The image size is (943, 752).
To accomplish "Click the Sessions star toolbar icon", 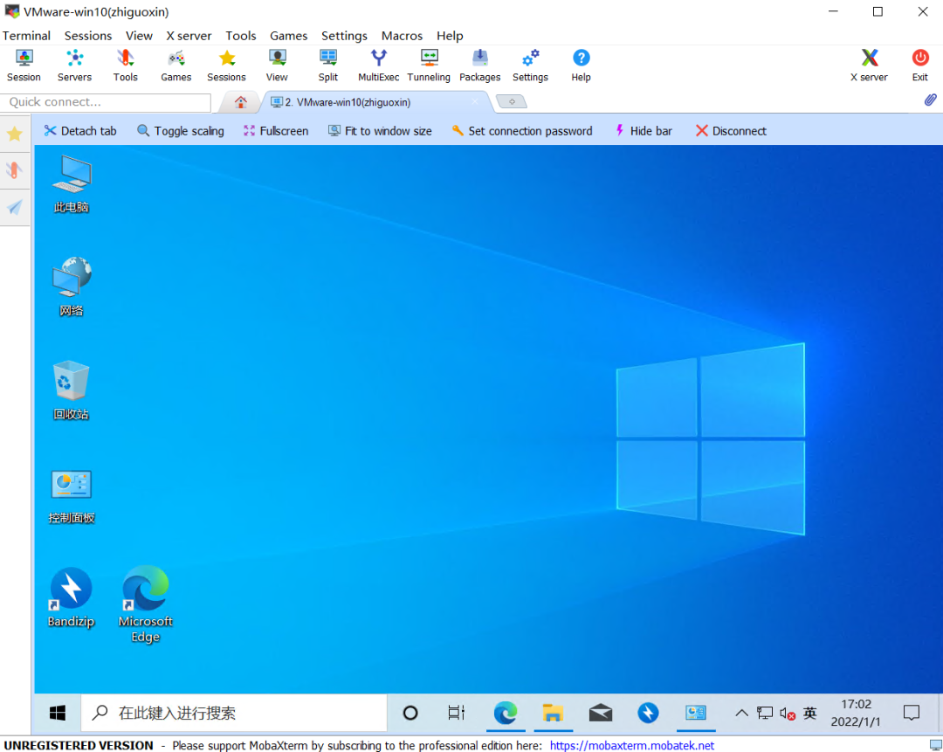I will tap(226, 65).
